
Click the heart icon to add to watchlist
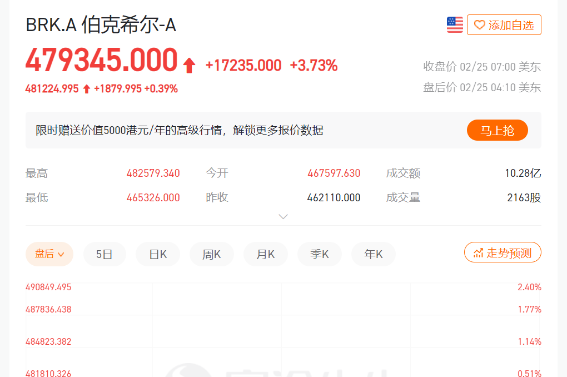pyautogui.click(x=479, y=25)
